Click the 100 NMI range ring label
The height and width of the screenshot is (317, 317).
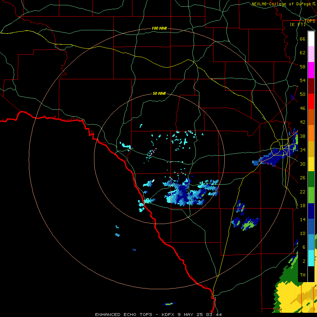point(159,28)
